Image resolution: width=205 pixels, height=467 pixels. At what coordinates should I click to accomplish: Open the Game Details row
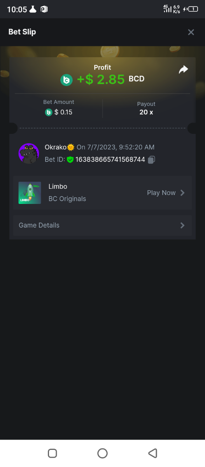(x=102, y=225)
